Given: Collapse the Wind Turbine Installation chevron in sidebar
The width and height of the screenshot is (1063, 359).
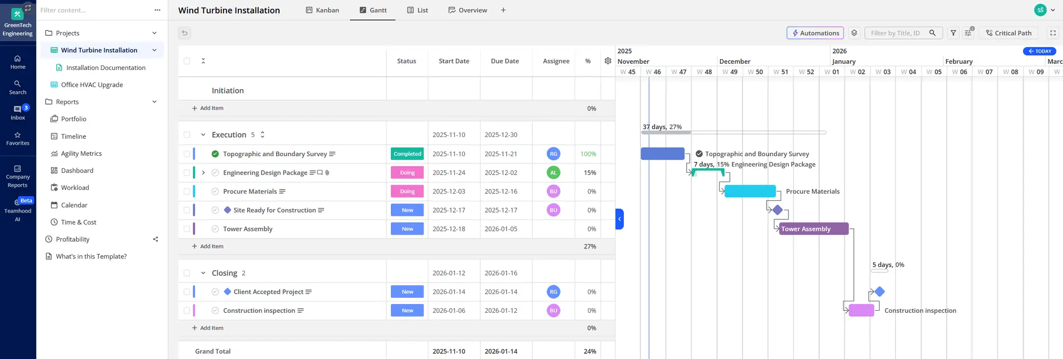Looking at the screenshot, I should click(154, 50).
